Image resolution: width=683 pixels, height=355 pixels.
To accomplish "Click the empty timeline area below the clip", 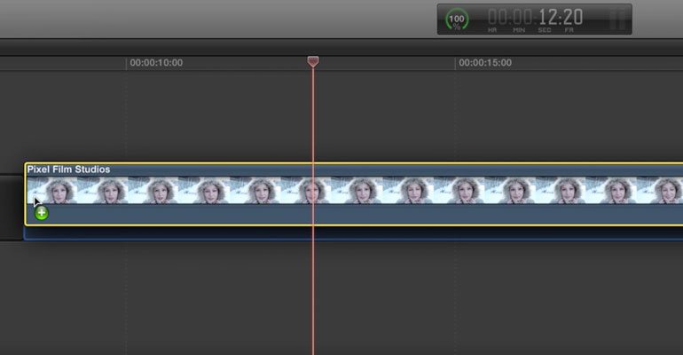I will click(341, 298).
